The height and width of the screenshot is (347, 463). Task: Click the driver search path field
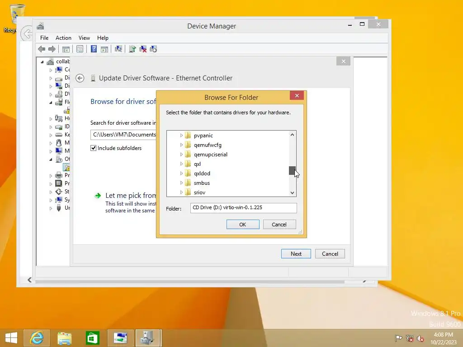coord(123,135)
